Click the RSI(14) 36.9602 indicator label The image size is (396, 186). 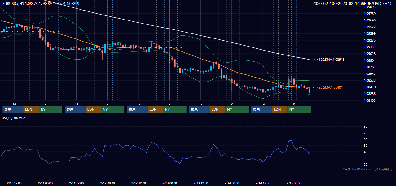pyautogui.click(x=14, y=118)
